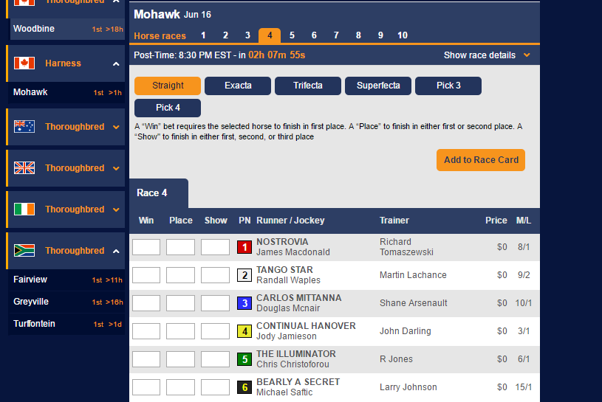
Task: Open race 5 tab
Action: coord(292,35)
